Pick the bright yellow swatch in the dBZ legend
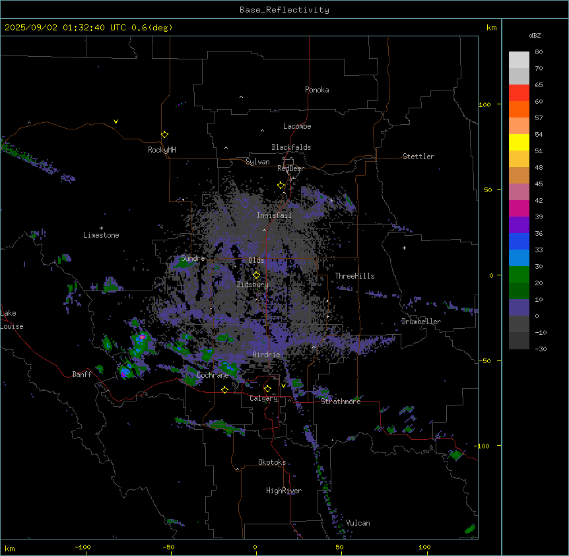The height and width of the screenshot is (556, 569). (x=519, y=142)
